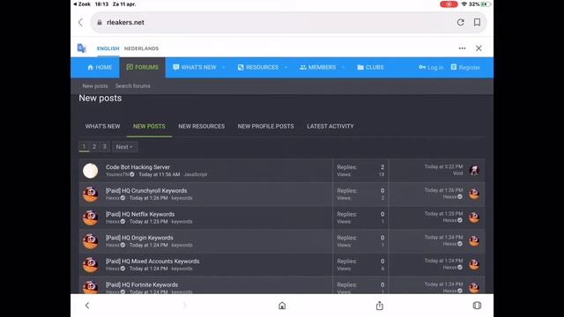Switch to NEW PROFILE POSTS tab
Image resolution: width=564 pixels, height=317 pixels.
pyautogui.click(x=266, y=126)
